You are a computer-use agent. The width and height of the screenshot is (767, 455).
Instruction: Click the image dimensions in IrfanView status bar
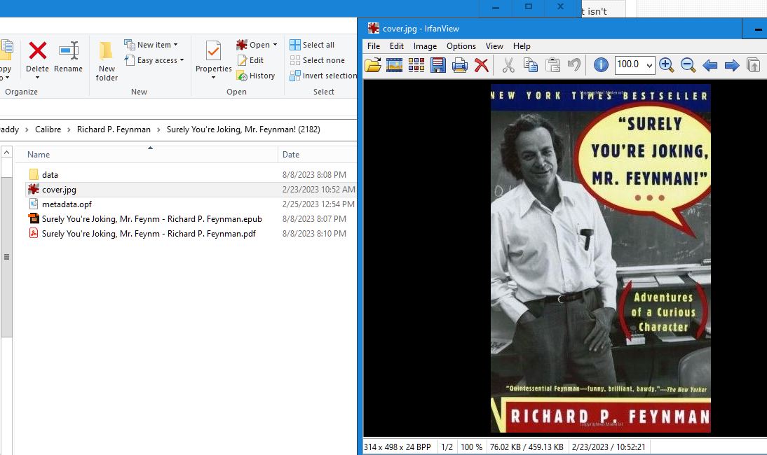pos(398,447)
